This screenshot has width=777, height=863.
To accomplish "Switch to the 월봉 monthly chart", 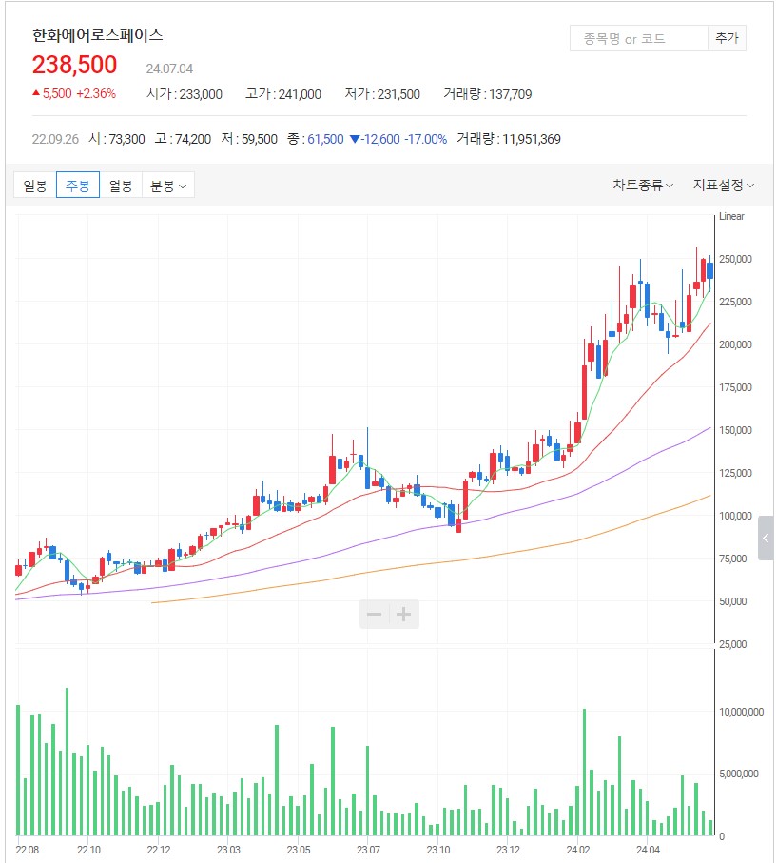I will click(x=121, y=186).
